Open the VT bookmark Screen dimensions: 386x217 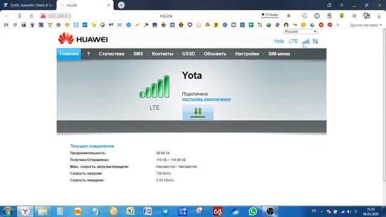coord(111,25)
